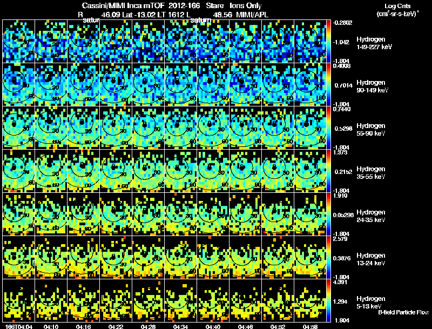Viewport: 432px width, 329px height.
Task: Click the 0.4008 color scale value
Action: click(342, 66)
